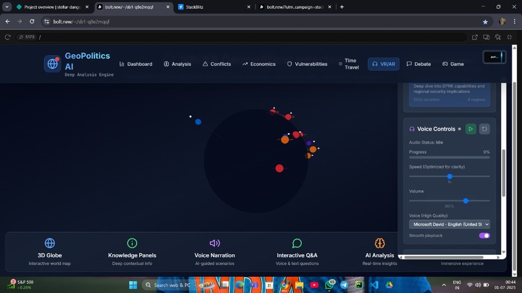This screenshot has height=293, width=522.
Task: Open Visual Studio Code from the taskbar
Action: pos(374,285)
